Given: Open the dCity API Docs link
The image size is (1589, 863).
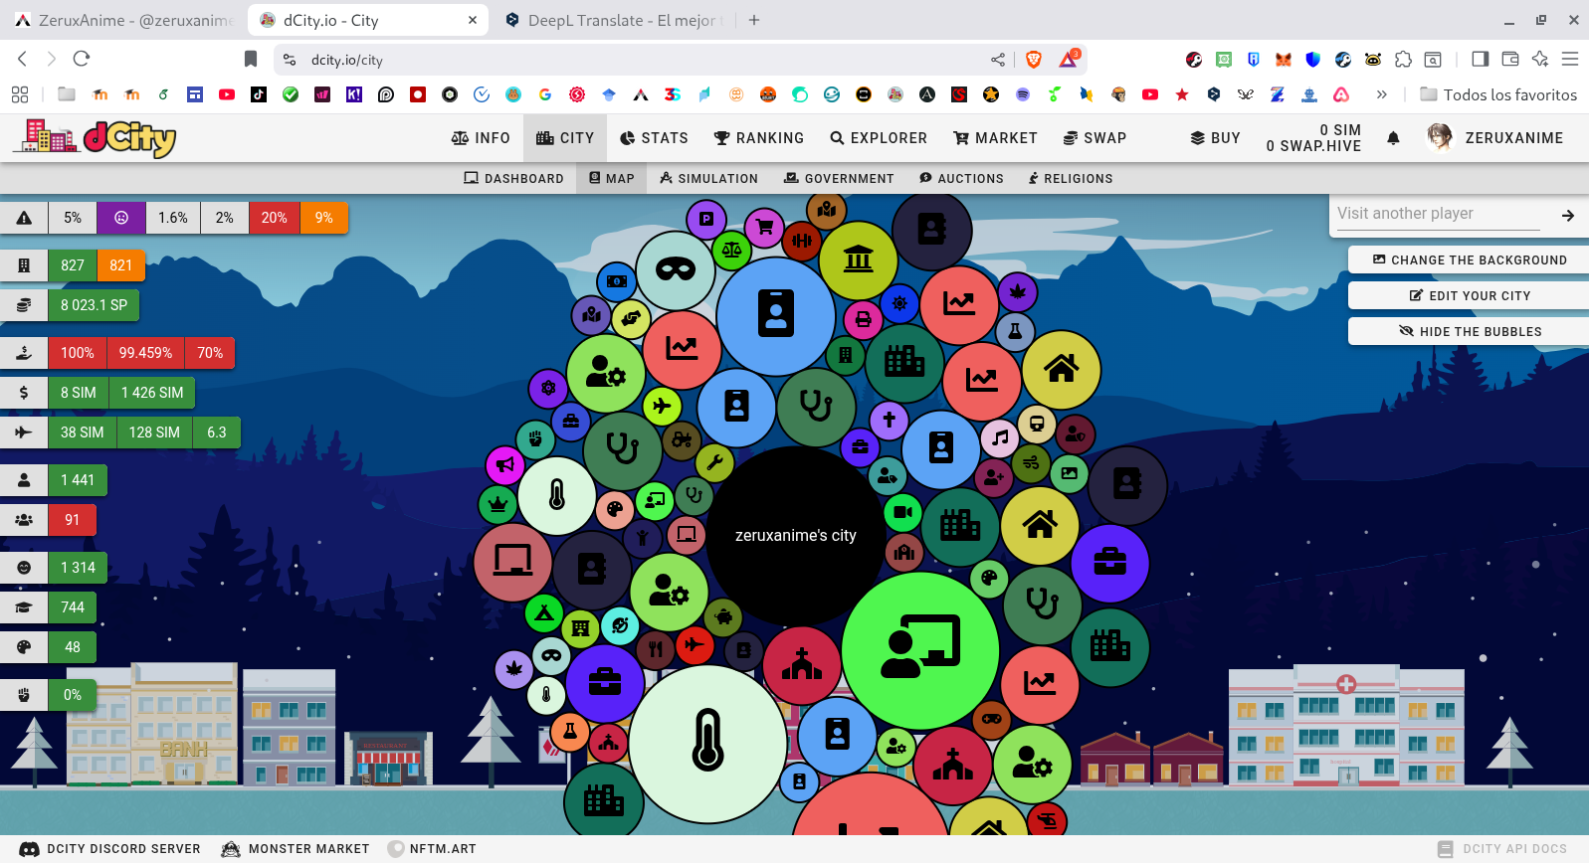Looking at the screenshot, I should (1502, 849).
